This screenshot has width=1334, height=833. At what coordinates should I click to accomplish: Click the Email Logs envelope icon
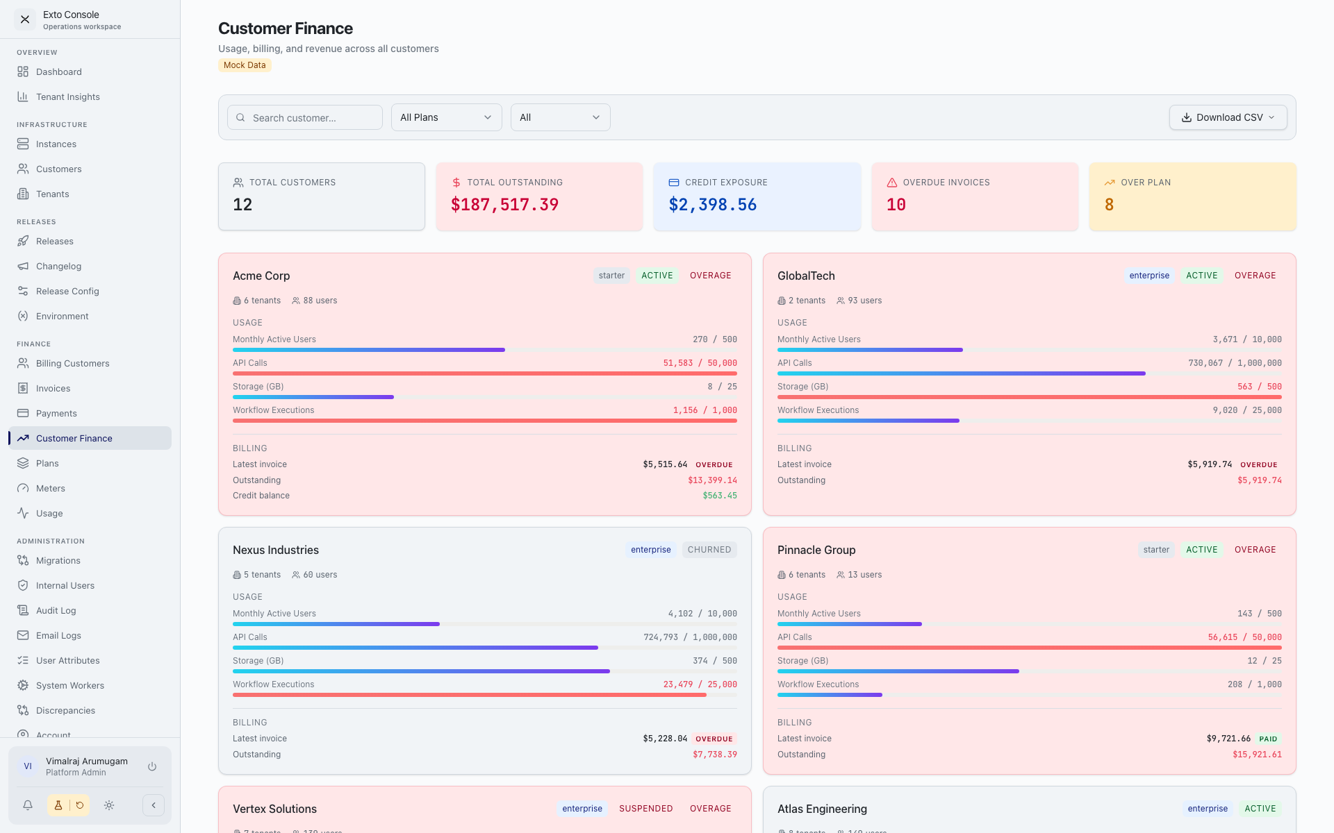coord(23,635)
